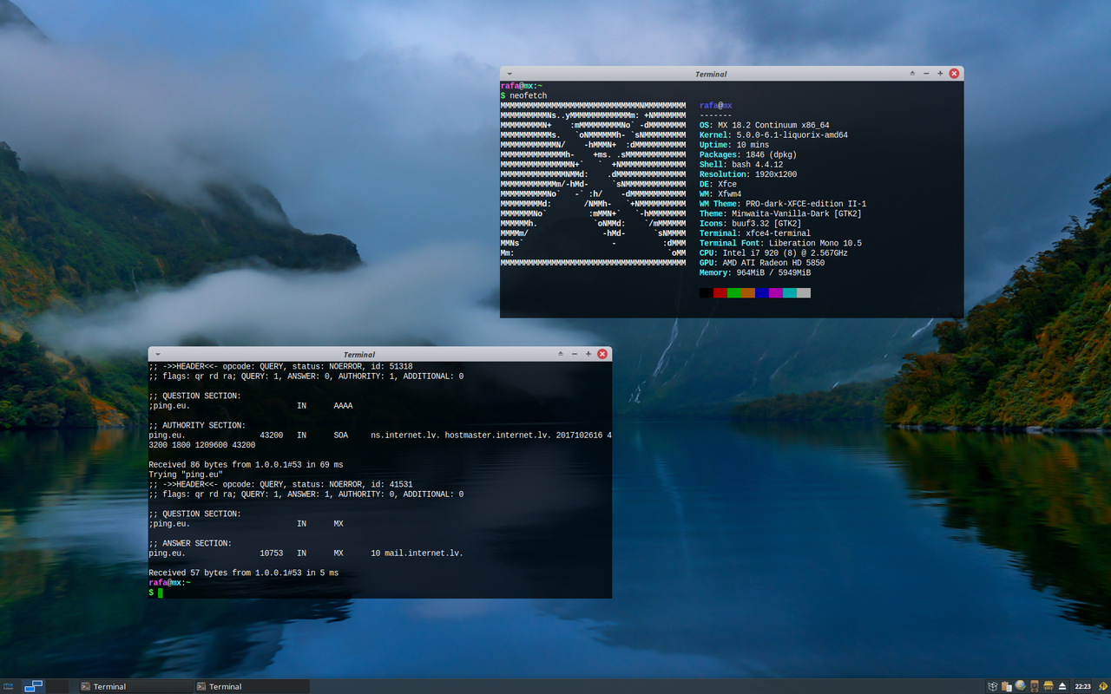This screenshot has height=694, width=1111.
Task: Click 'GPU: AMD ATI Radeon HD 5850' line
Action: pos(762,263)
